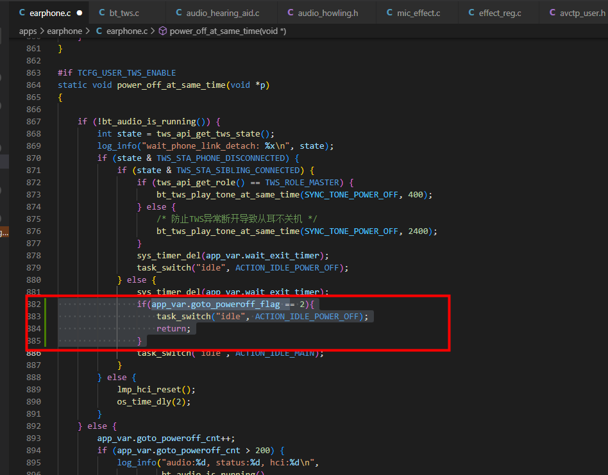Image resolution: width=608 pixels, height=475 pixels.
Task: Open the earphone folder breadcrumb
Action: [x=65, y=31]
